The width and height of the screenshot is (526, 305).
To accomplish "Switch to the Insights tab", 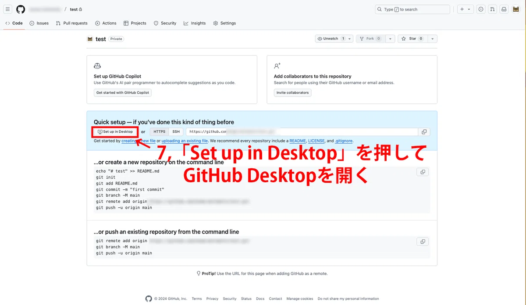I will tap(195, 23).
